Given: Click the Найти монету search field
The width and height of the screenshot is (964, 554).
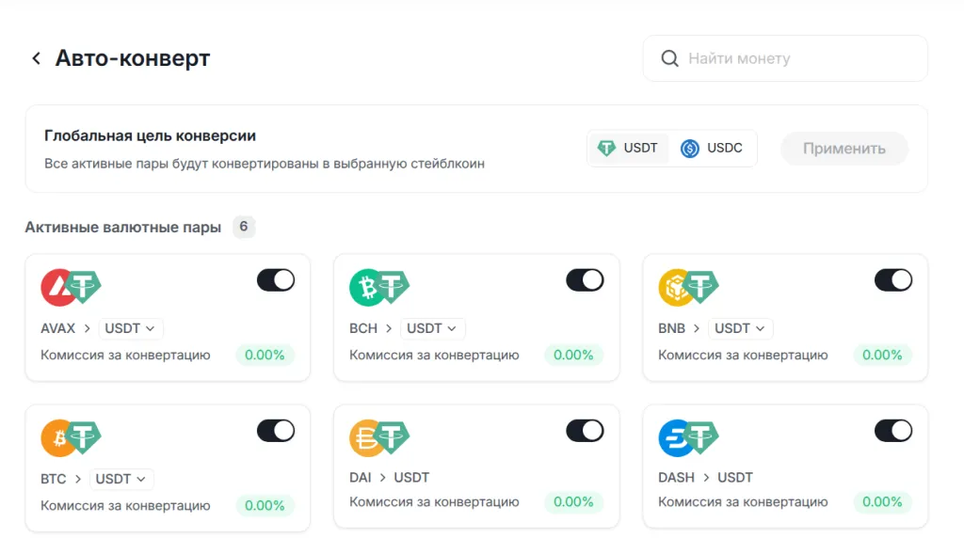Looking at the screenshot, I should click(x=795, y=58).
